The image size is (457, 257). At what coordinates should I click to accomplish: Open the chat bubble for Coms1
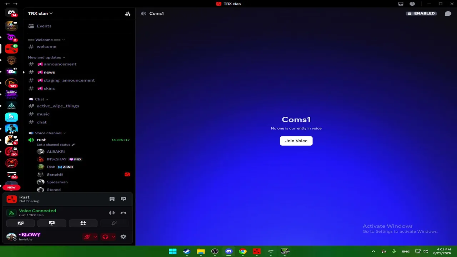pos(448,14)
